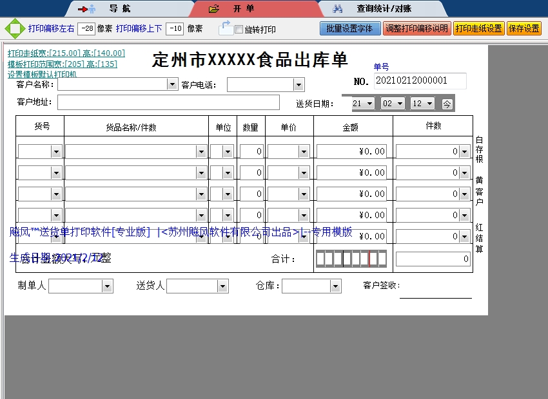Click the green print offset arrows icon
The width and height of the screenshot is (548, 399).
[13, 29]
